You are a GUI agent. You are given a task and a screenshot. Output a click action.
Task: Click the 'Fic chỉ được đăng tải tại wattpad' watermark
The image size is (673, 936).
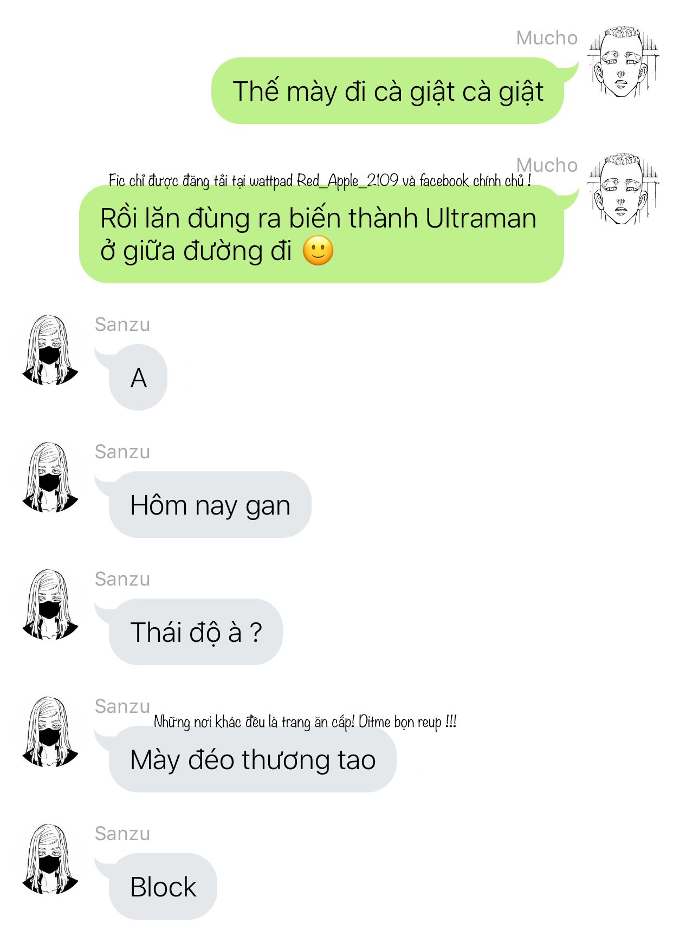(320, 180)
